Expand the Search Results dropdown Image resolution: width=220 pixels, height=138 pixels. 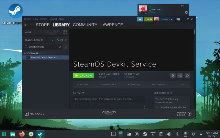click(53, 40)
